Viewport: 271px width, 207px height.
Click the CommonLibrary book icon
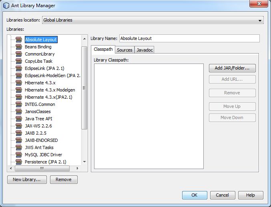(x=19, y=54)
